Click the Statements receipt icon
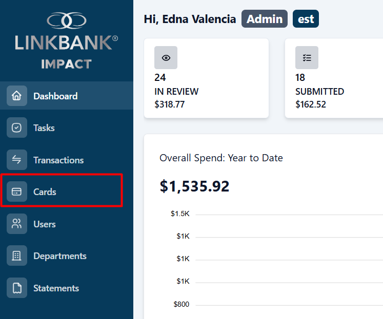 click(16, 288)
